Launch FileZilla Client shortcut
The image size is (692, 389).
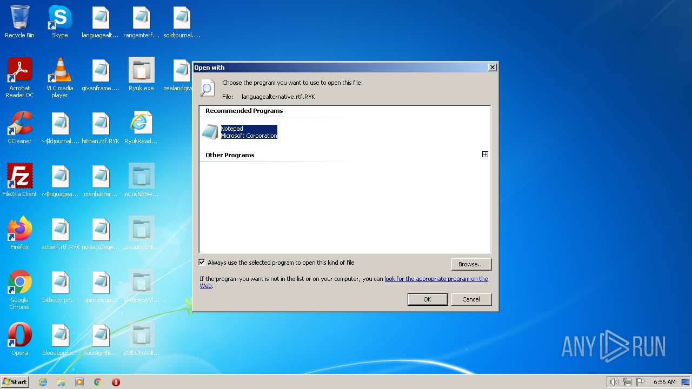pyautogui.click(x=19, y=180)
